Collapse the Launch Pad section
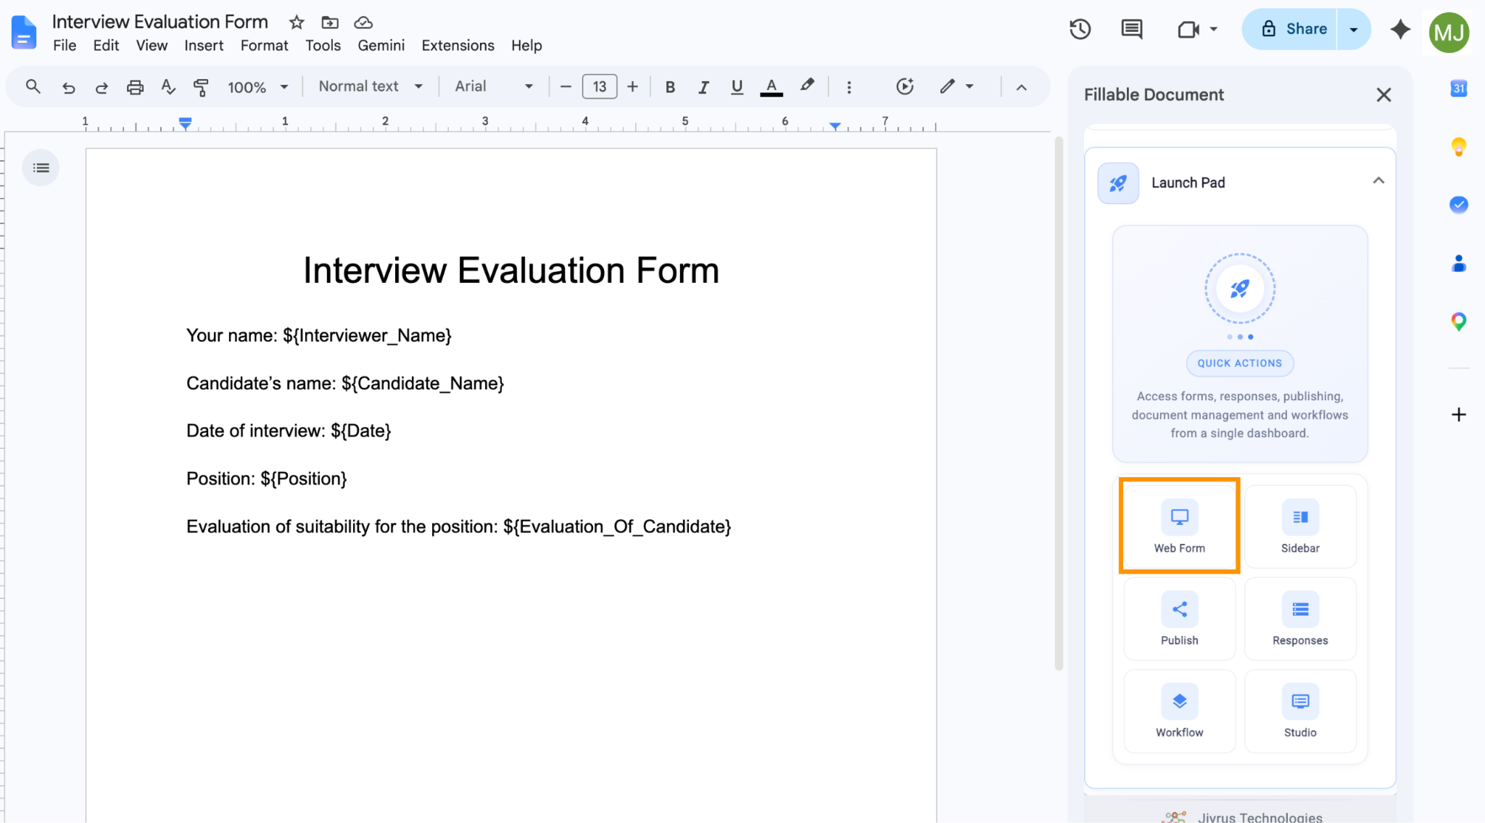The height and width of the screenshot is (823, 1485). pos(1378,181)
